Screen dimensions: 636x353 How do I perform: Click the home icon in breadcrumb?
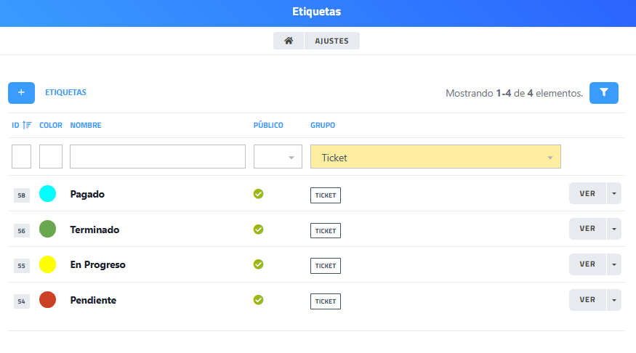click(x=289, y=41)
